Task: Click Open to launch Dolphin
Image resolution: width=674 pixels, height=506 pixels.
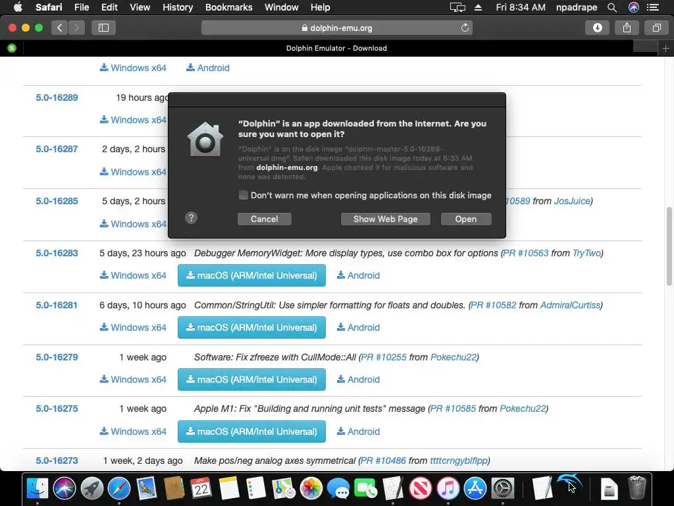Action: (x=466, y=219)
